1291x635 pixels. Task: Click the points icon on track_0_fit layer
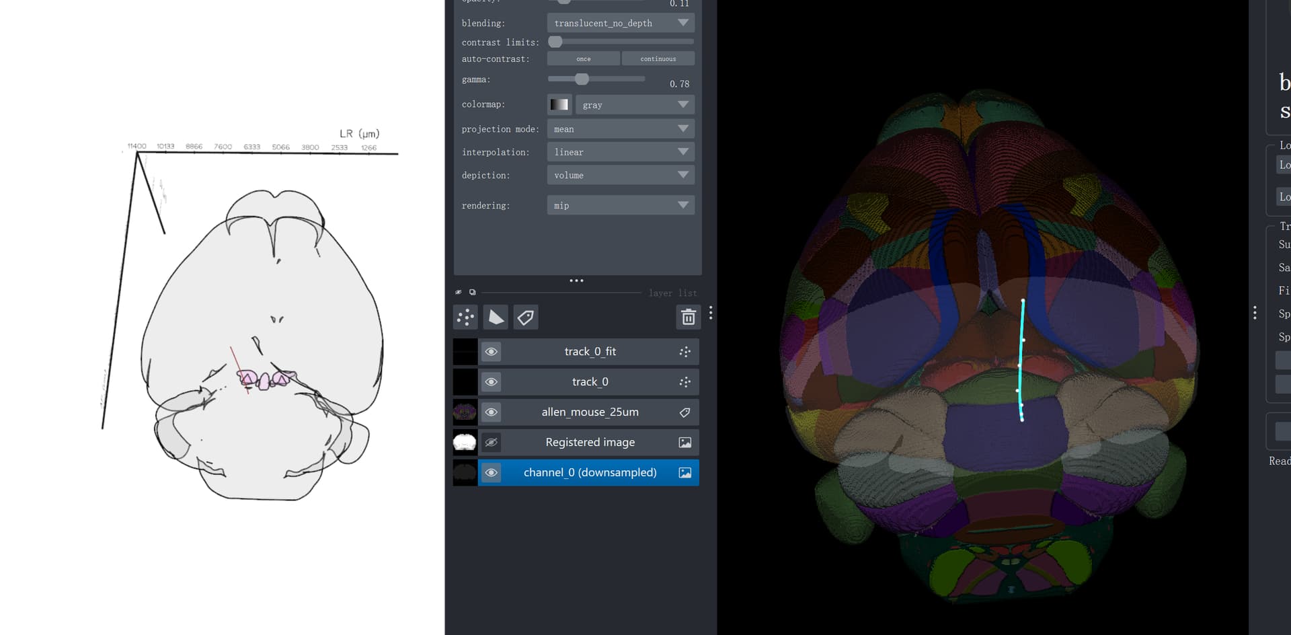click(x=684, y=351)
